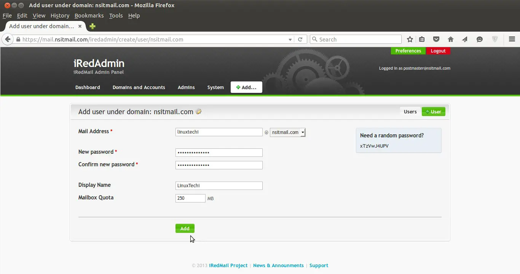Bookmark this page with the star icon
Image resolution: width=520 pixels, height=274 pixels.
tap(410, 39)
